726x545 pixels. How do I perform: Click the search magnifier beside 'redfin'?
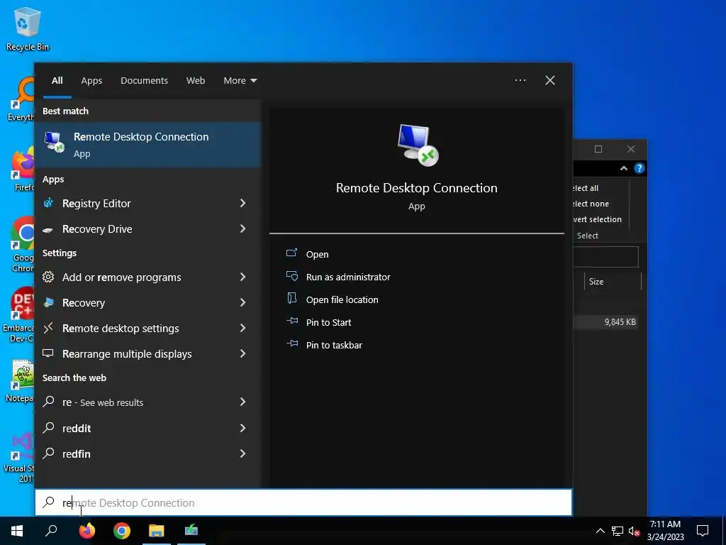coord(48,453)
